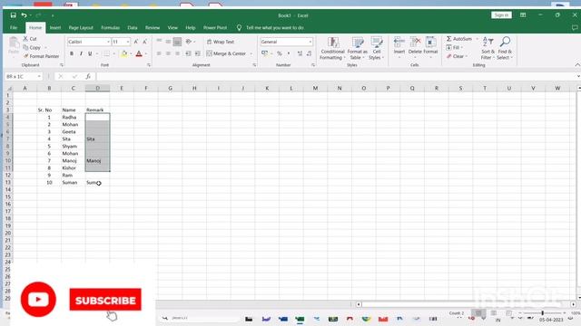Click the Sign in button

point(501,15)
